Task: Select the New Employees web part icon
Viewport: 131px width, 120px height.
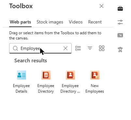Action: [95, 75]
